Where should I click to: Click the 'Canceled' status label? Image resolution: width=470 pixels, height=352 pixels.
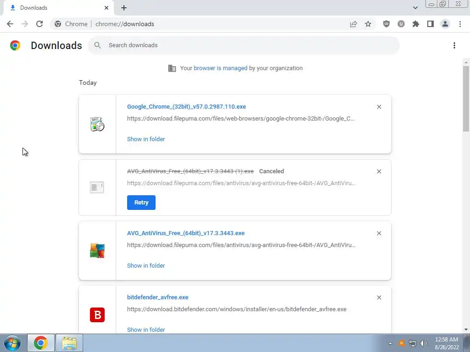[272, 171]
